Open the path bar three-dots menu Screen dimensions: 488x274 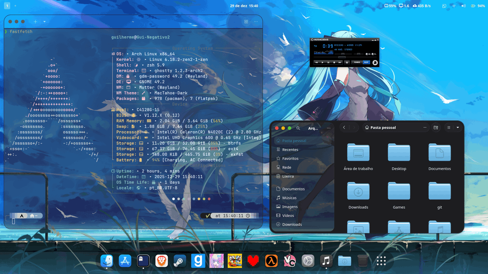[425, 127]
